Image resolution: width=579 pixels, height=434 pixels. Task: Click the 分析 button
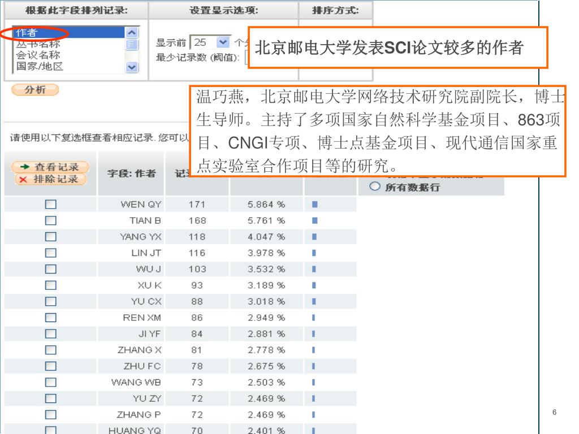coord(35,90)
